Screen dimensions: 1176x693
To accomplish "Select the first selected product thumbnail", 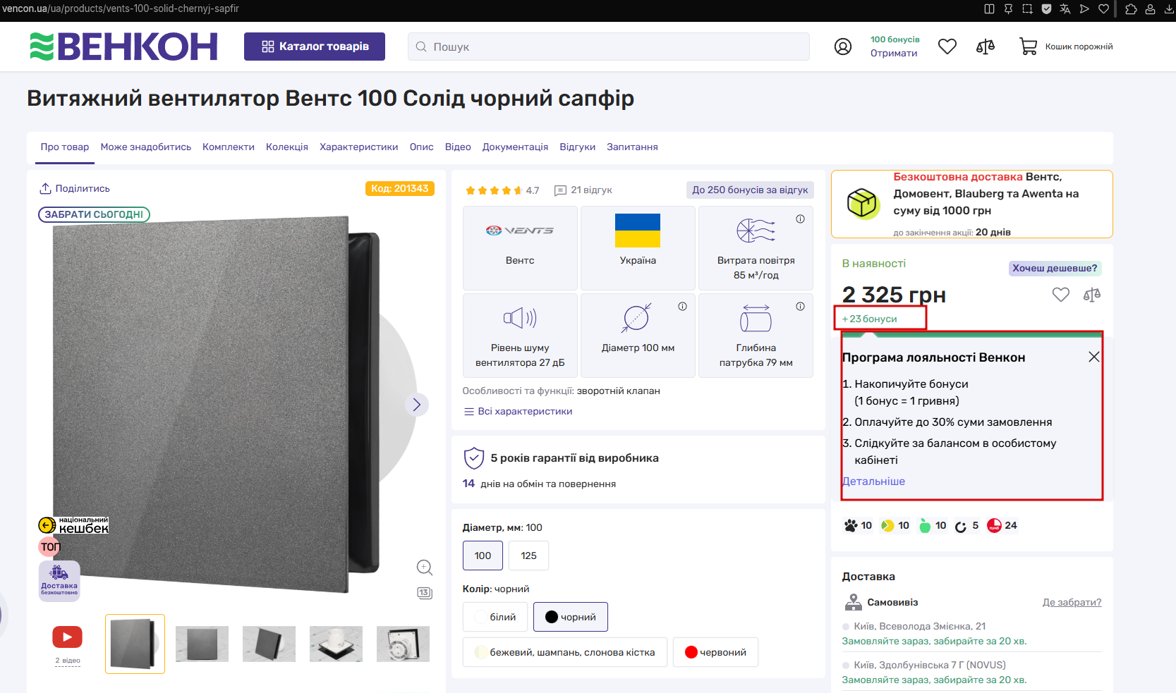I will pyautogui.click(x=135, y=644).
